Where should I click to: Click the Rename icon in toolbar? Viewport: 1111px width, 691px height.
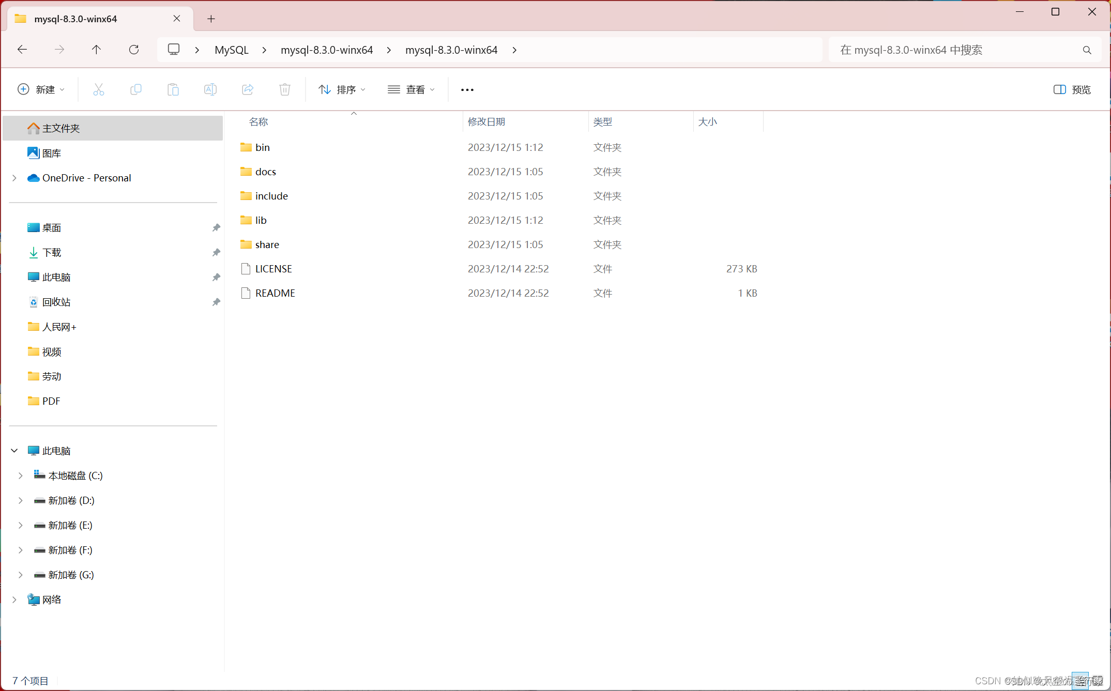[x=210, y=90]
